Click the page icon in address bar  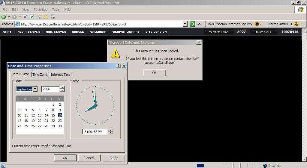point(18,24)
